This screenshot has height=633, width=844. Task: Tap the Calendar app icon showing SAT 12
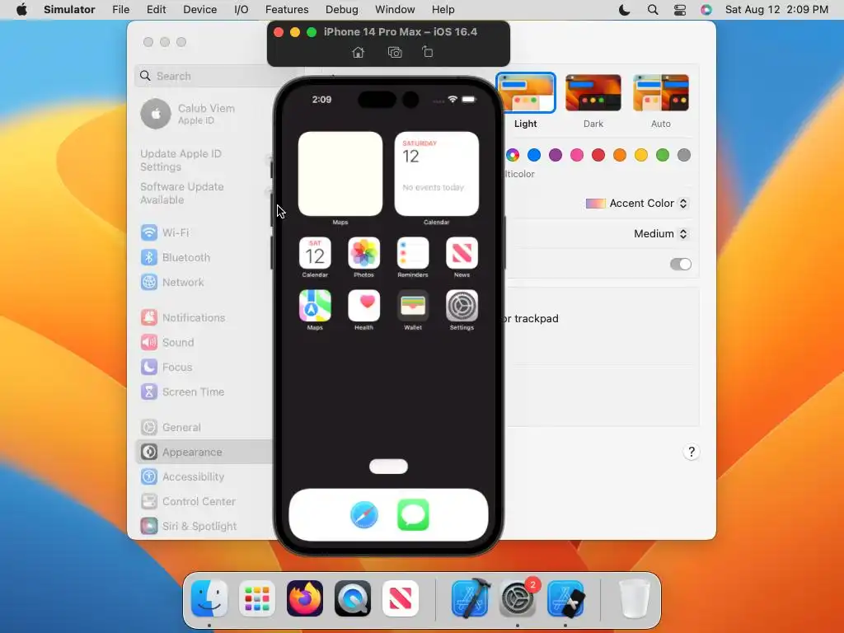[x=315, y=252]
